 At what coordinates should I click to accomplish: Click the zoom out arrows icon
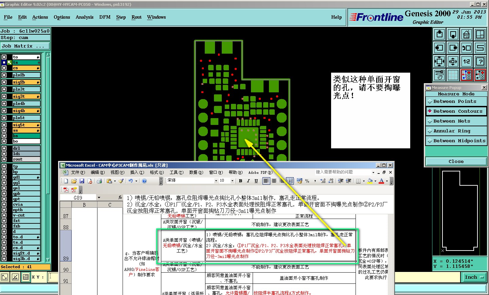click(453, 61)
